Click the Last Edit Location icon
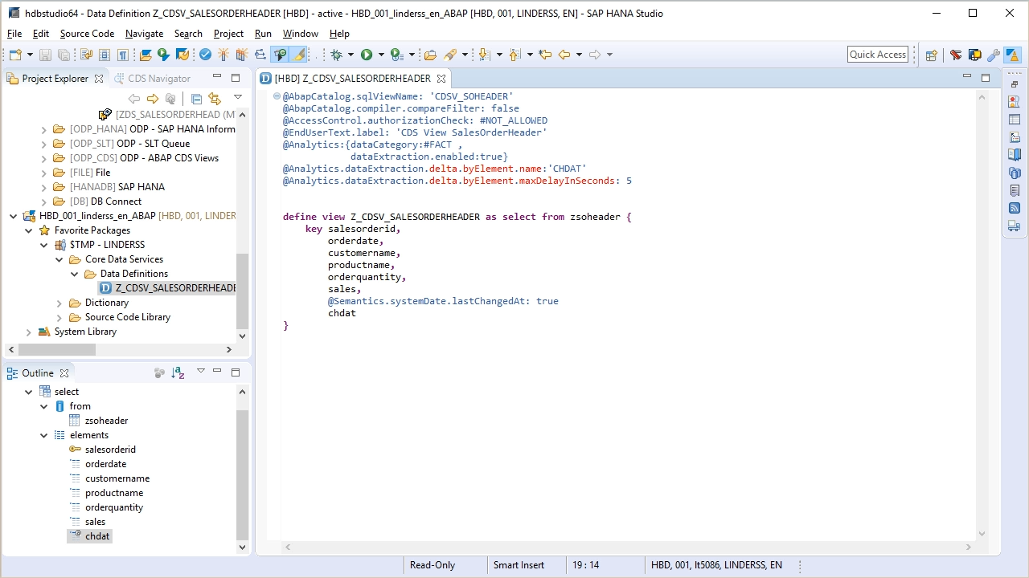Image resolution: width=1029 pixels, height=578 pixels. pos(546,55)
